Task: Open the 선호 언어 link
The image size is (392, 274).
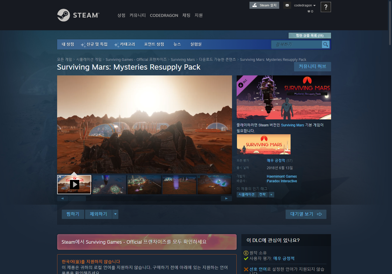Action: point(258,269)
